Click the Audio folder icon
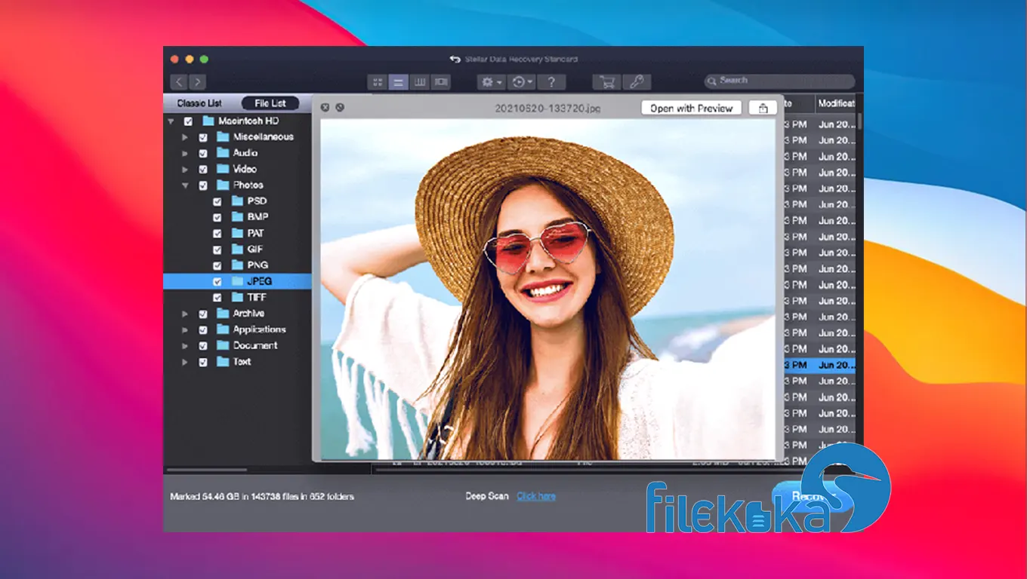Viewport: 1027px width, 579px height. coord(223,152)
